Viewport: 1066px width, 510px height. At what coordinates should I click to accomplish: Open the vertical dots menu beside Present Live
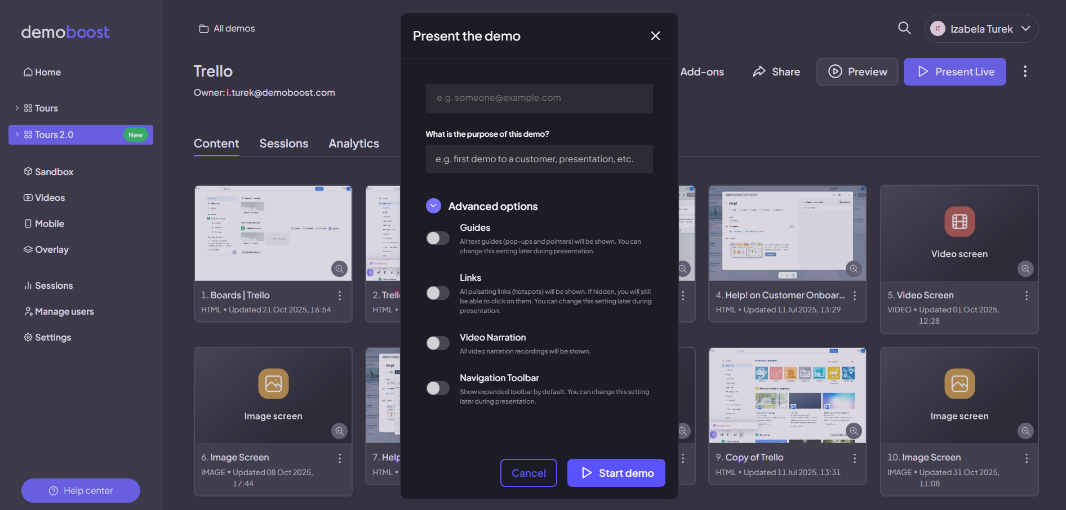click(1025, 71)
